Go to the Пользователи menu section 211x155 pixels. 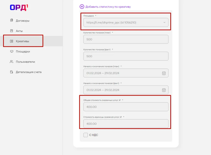pyautogui.click(x=25, y=62)
